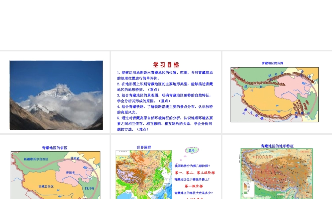Click the 青海省 map label
This screenshot has width=332, height=199.
click(70, 172)
